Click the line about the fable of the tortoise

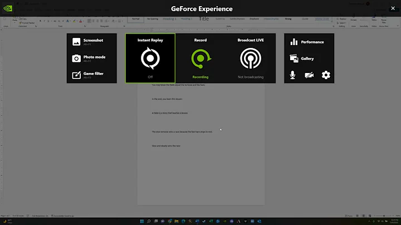click(178, 85)
